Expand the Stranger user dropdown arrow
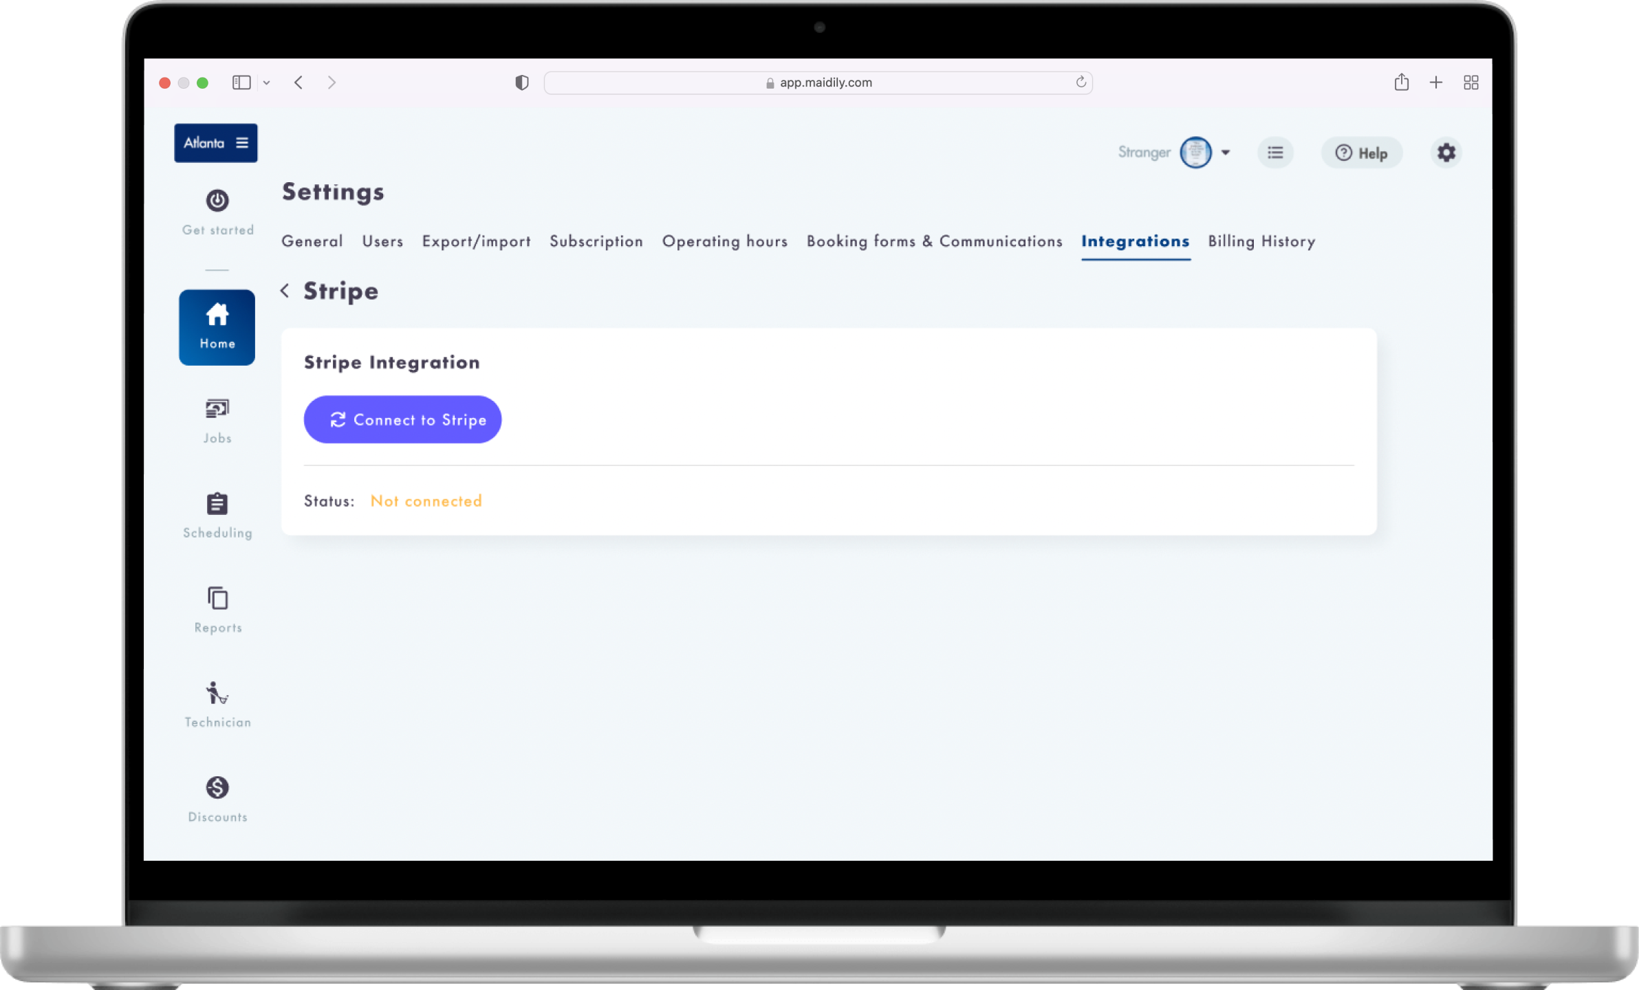 (1226, 153)
